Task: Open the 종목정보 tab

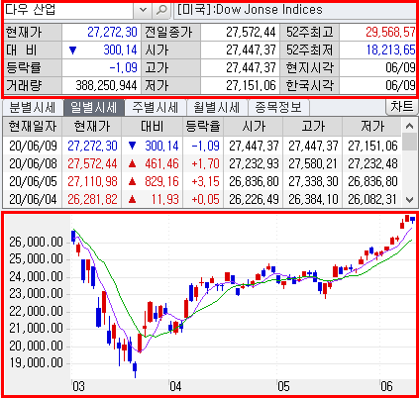Action: pyautogui.click(x=278, y=108)
